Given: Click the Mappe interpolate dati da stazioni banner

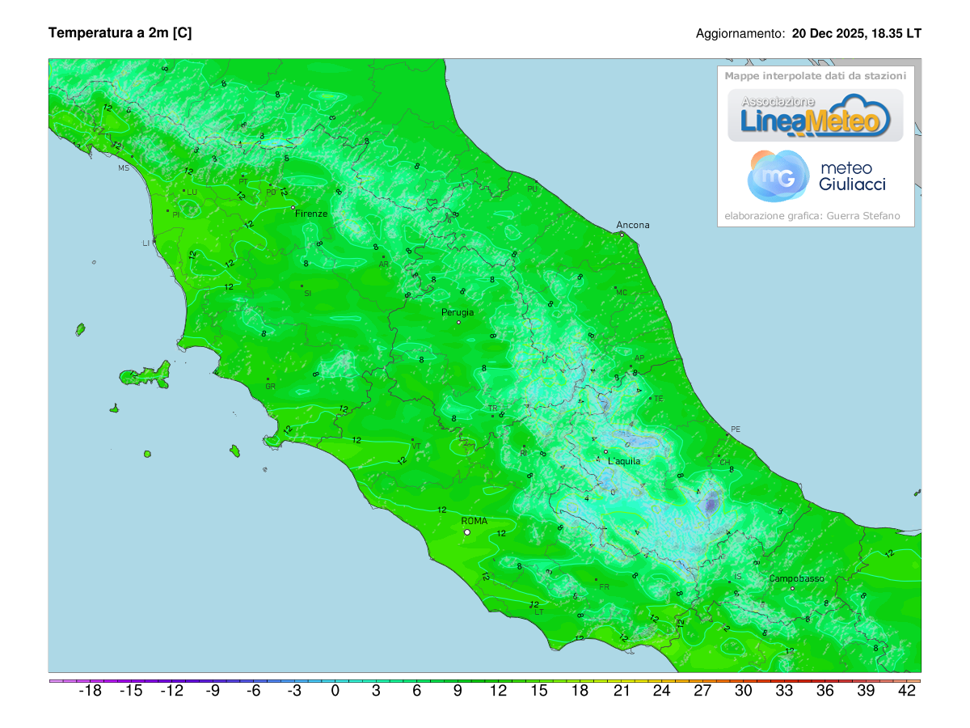Looking at the screenshot, I should [816, 74].
